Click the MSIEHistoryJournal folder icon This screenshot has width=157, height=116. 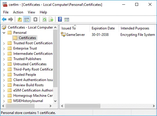(10, 101)
